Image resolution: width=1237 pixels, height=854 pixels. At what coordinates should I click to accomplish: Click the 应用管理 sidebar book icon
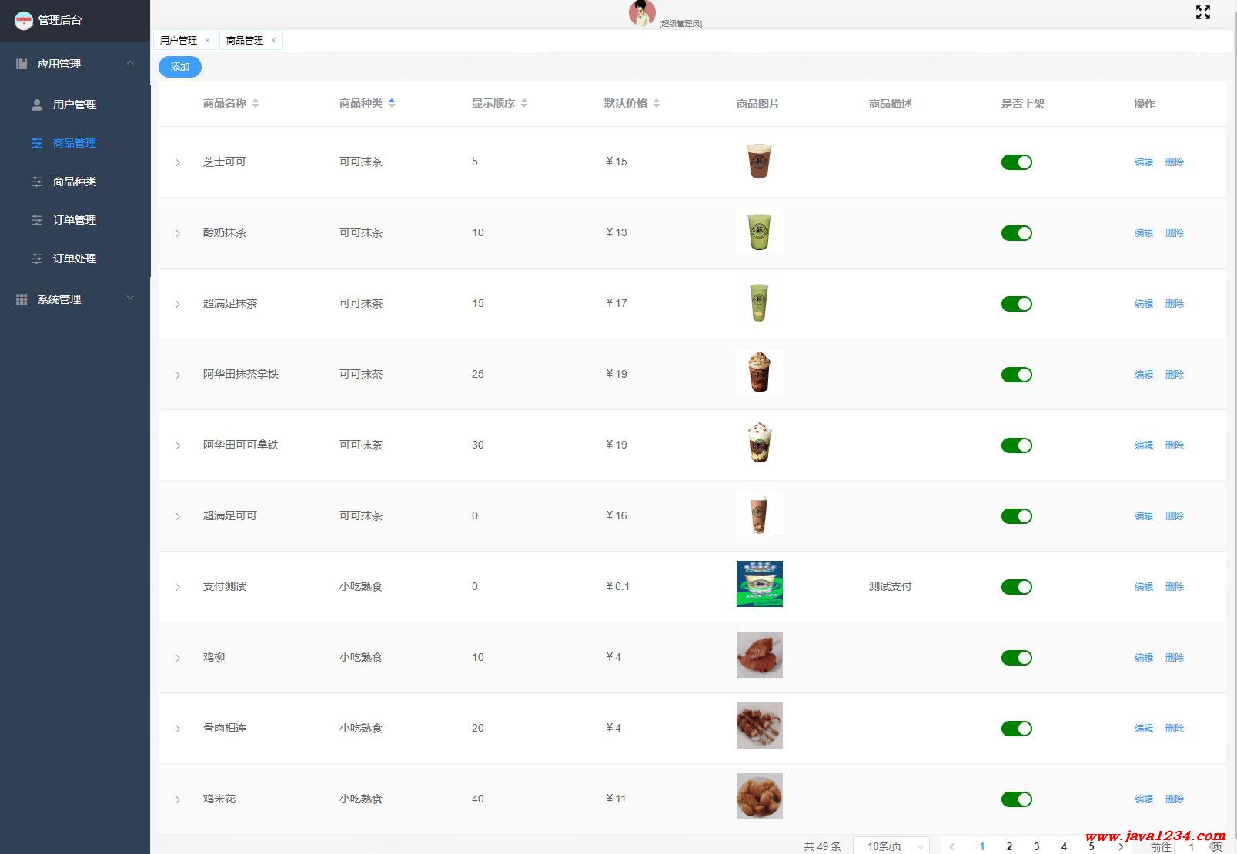[22, 64]
